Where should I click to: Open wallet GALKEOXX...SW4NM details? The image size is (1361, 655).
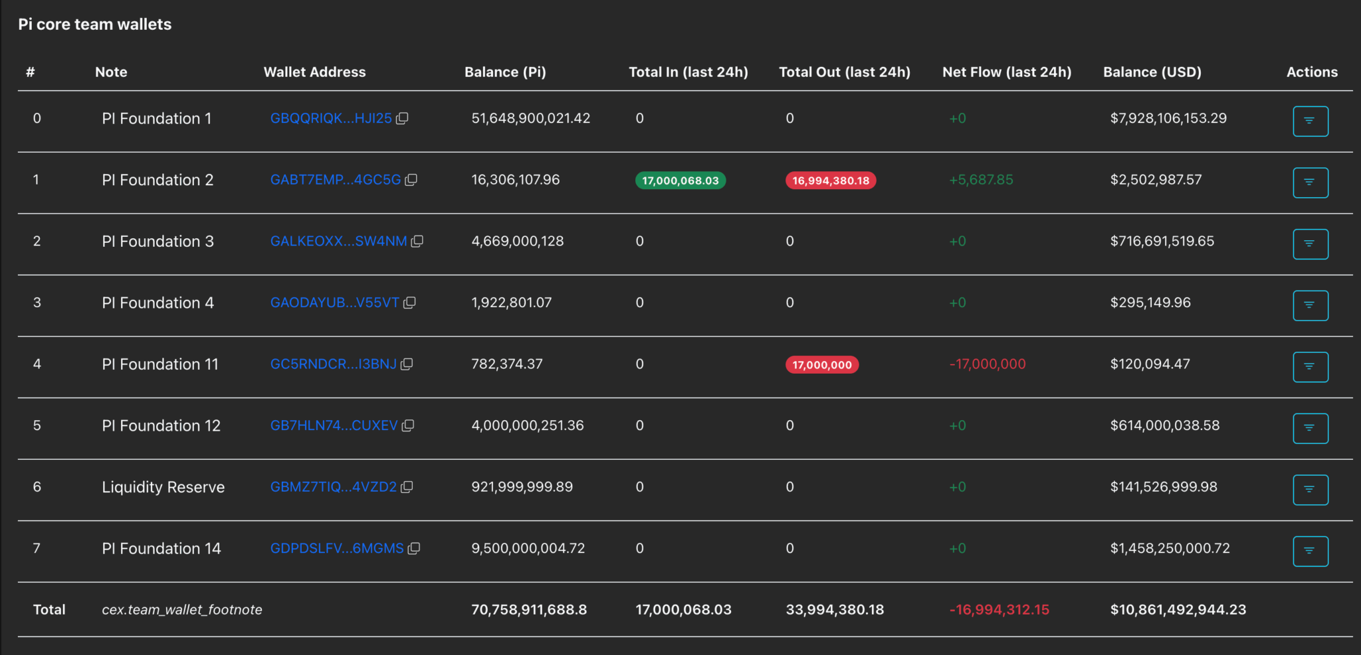tap(338, 242)
